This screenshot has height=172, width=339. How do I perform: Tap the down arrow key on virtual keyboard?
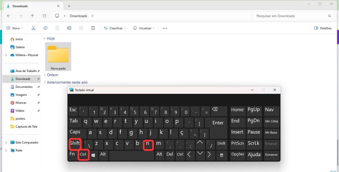pos(200,155)
